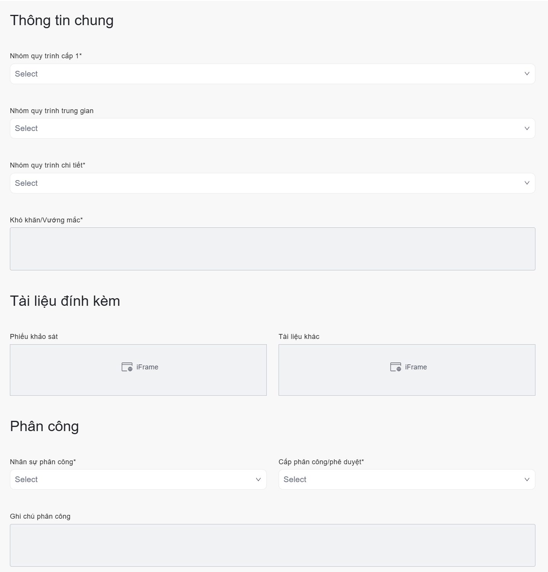Click the Thông tin chung heading
Image resolution: width=548 pixels, height=572 pixels.
(x=62, y=21)
